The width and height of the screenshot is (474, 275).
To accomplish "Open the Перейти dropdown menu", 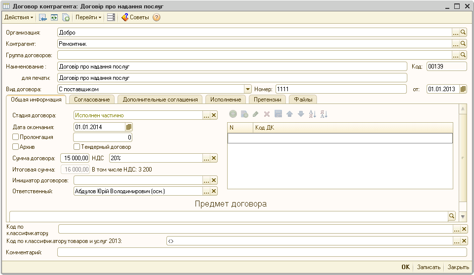I will click(88, 17).
